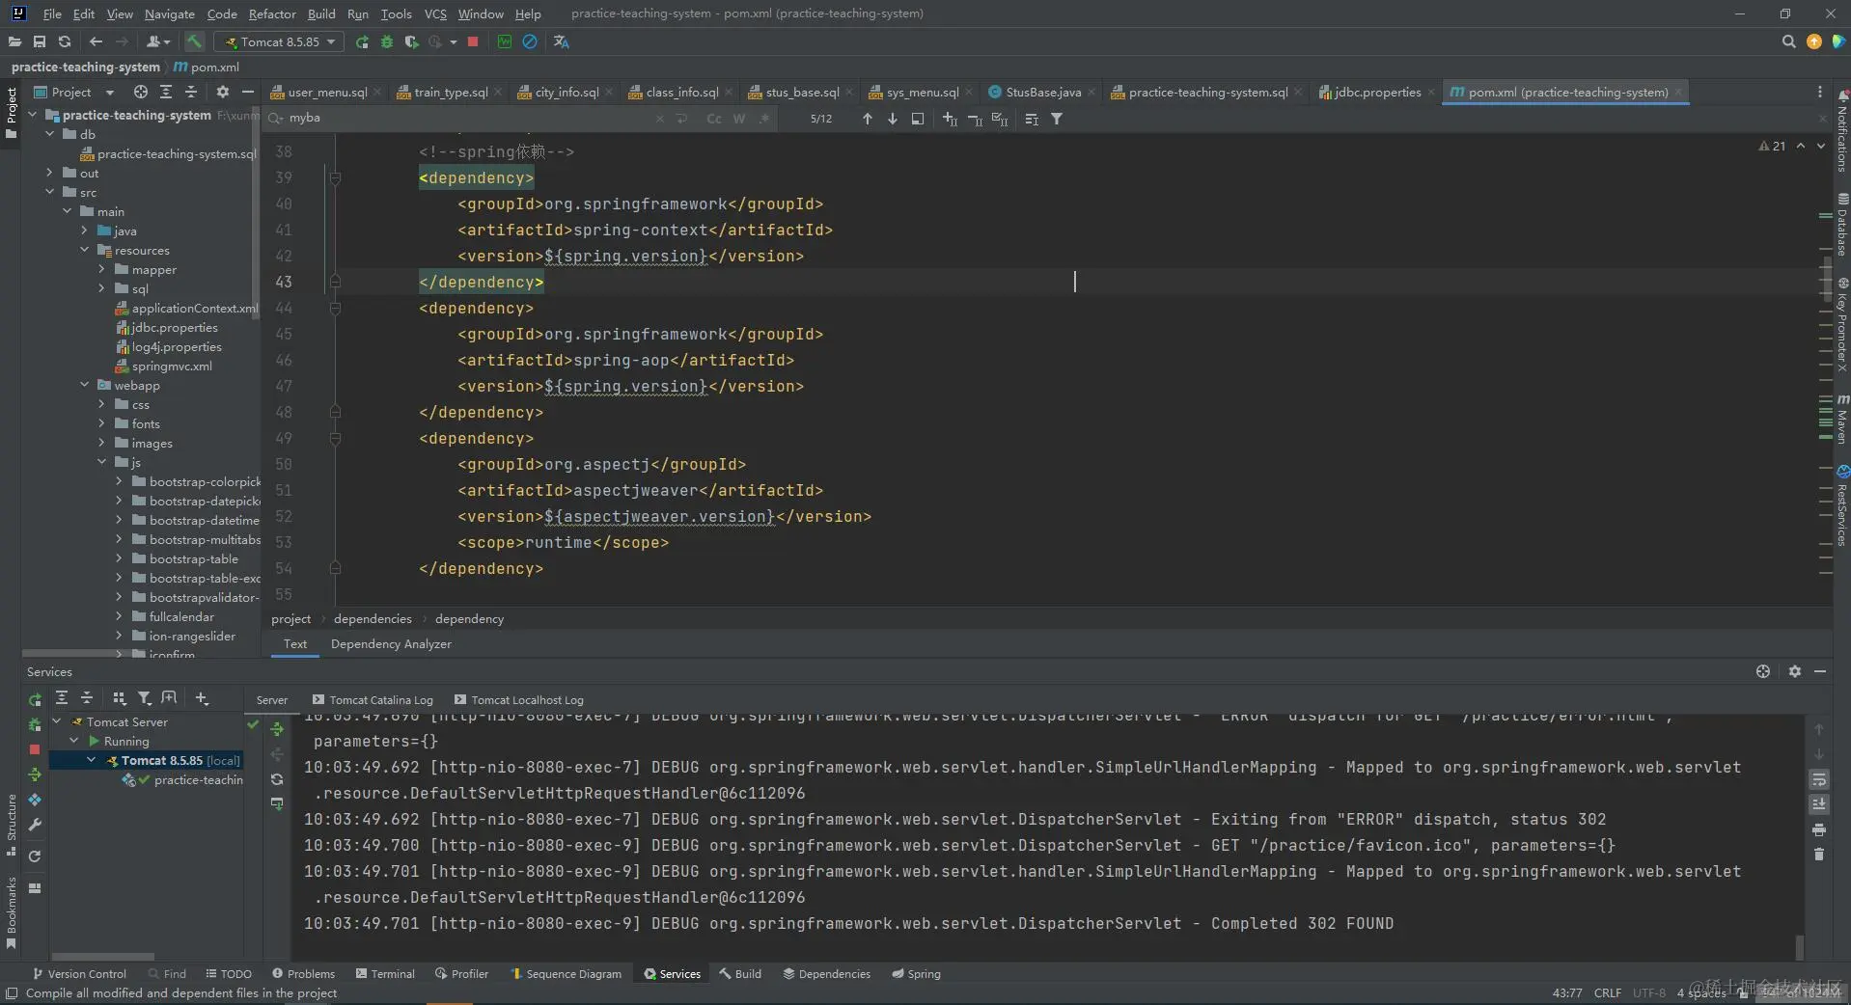Image resolution: width=1851 pixels, height=1005 pixels.
Task: Collapse all in Project panel toolbar
Action: click(x=191, y=92)
